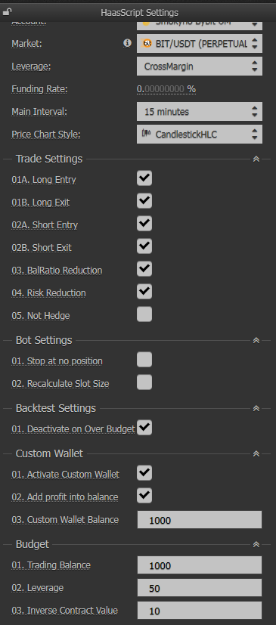Open the Leverage CrossMargin dropdown
The height and width of the screenshot is (625, 276).
[x=200, y=67]
